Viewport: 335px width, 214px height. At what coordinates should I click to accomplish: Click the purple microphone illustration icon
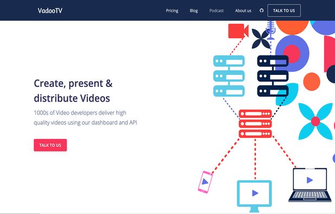(x=270, y=30)
